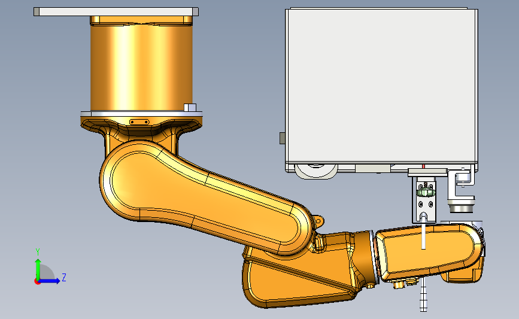Click the blue Z axis of the triad

coord(50,281)
